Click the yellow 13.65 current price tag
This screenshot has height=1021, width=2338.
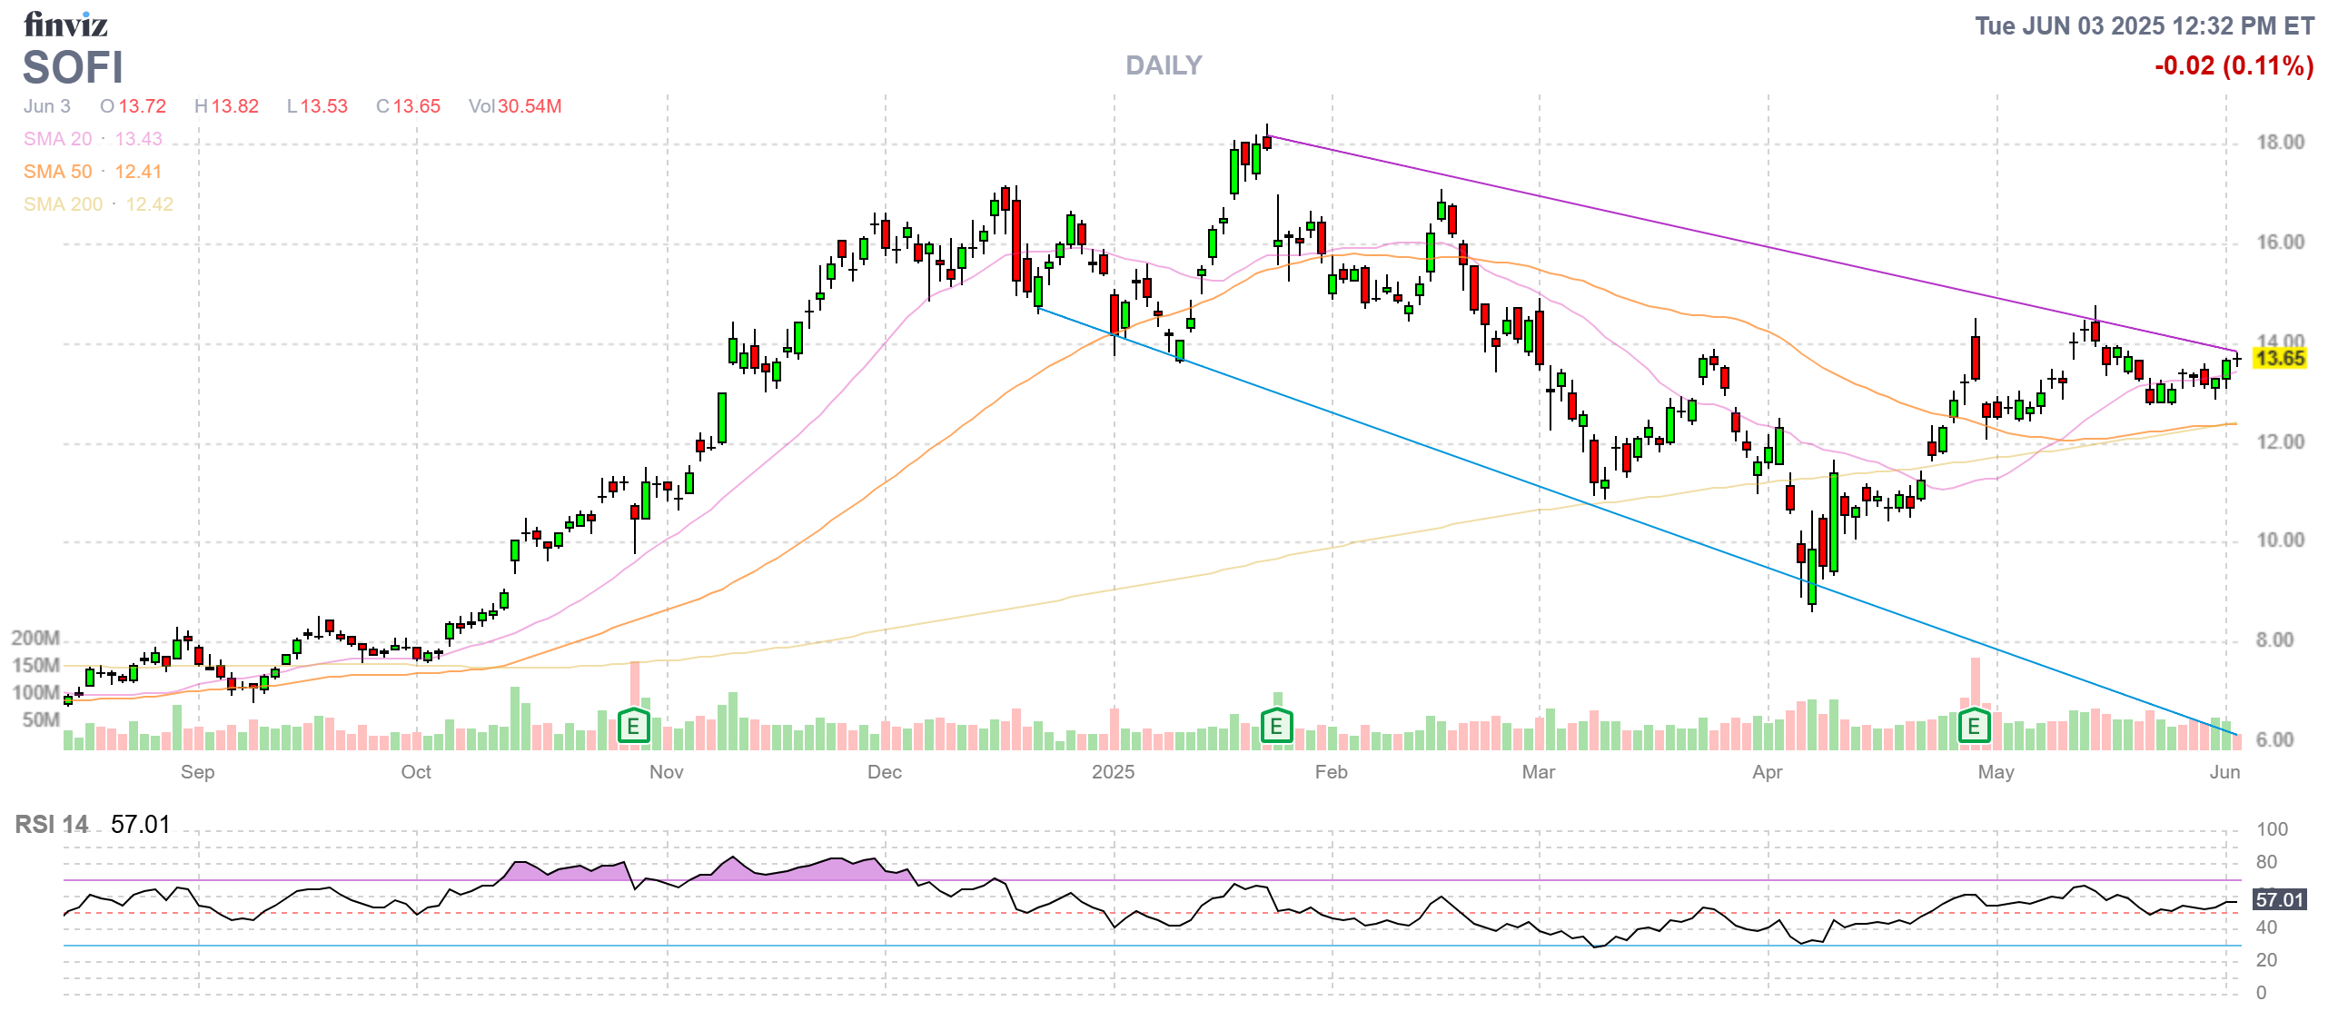[2280, 358]
